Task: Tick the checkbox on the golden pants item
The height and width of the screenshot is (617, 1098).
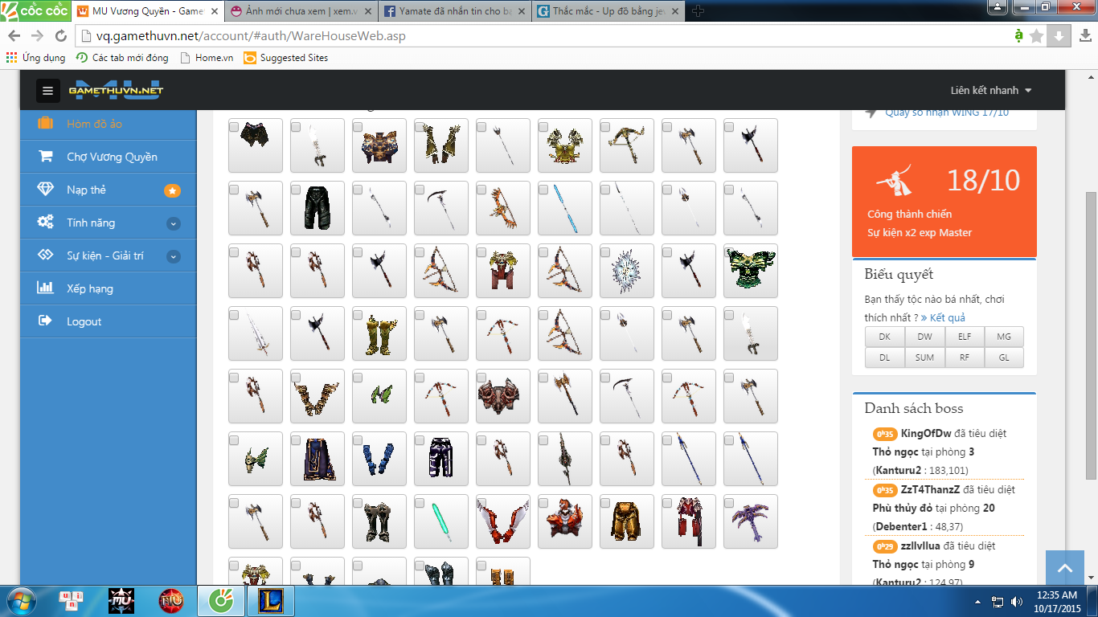Action: coord(605,503)
